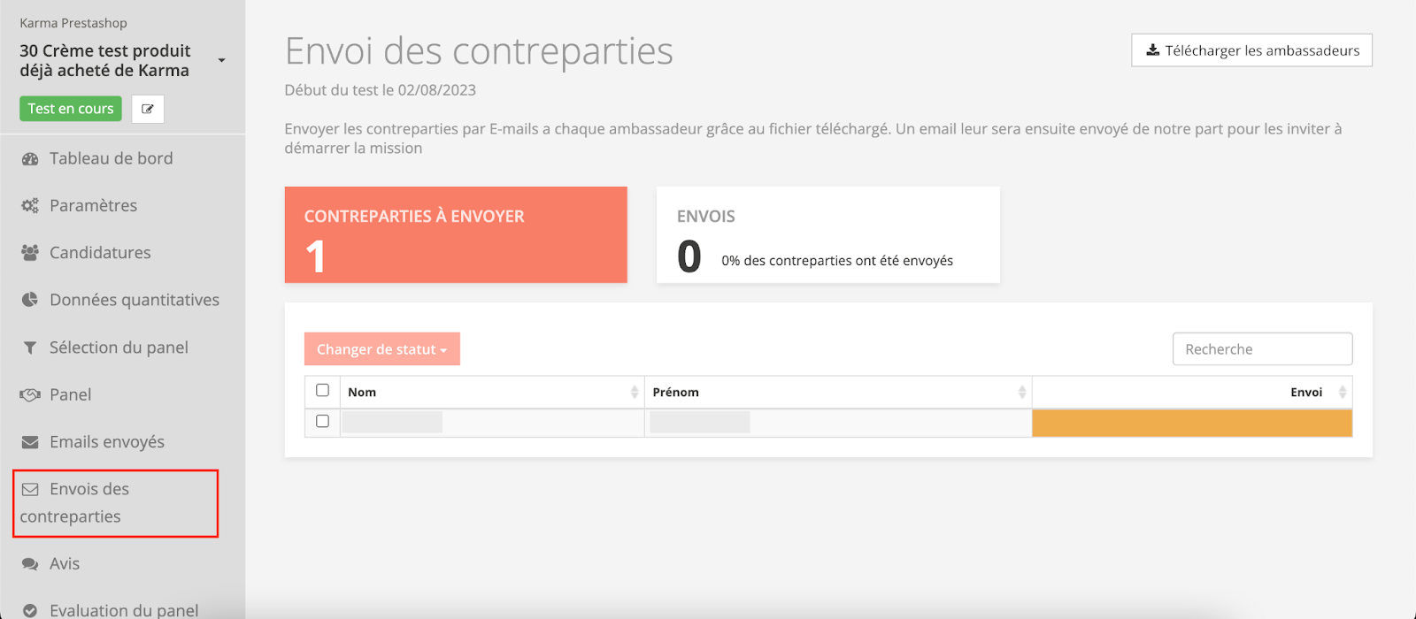Image resolution: width=1416 pixels, height=619 pixels.
Task: Click the Emails envoyés envelope icon
Action: point(30,442)
